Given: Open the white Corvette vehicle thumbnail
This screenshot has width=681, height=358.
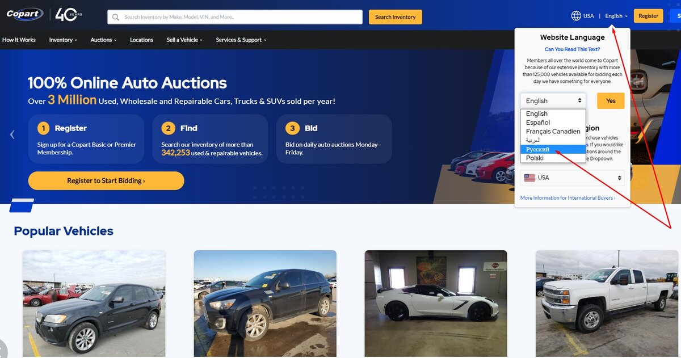Looking at the screenshot, I should [x=436, y=304].
